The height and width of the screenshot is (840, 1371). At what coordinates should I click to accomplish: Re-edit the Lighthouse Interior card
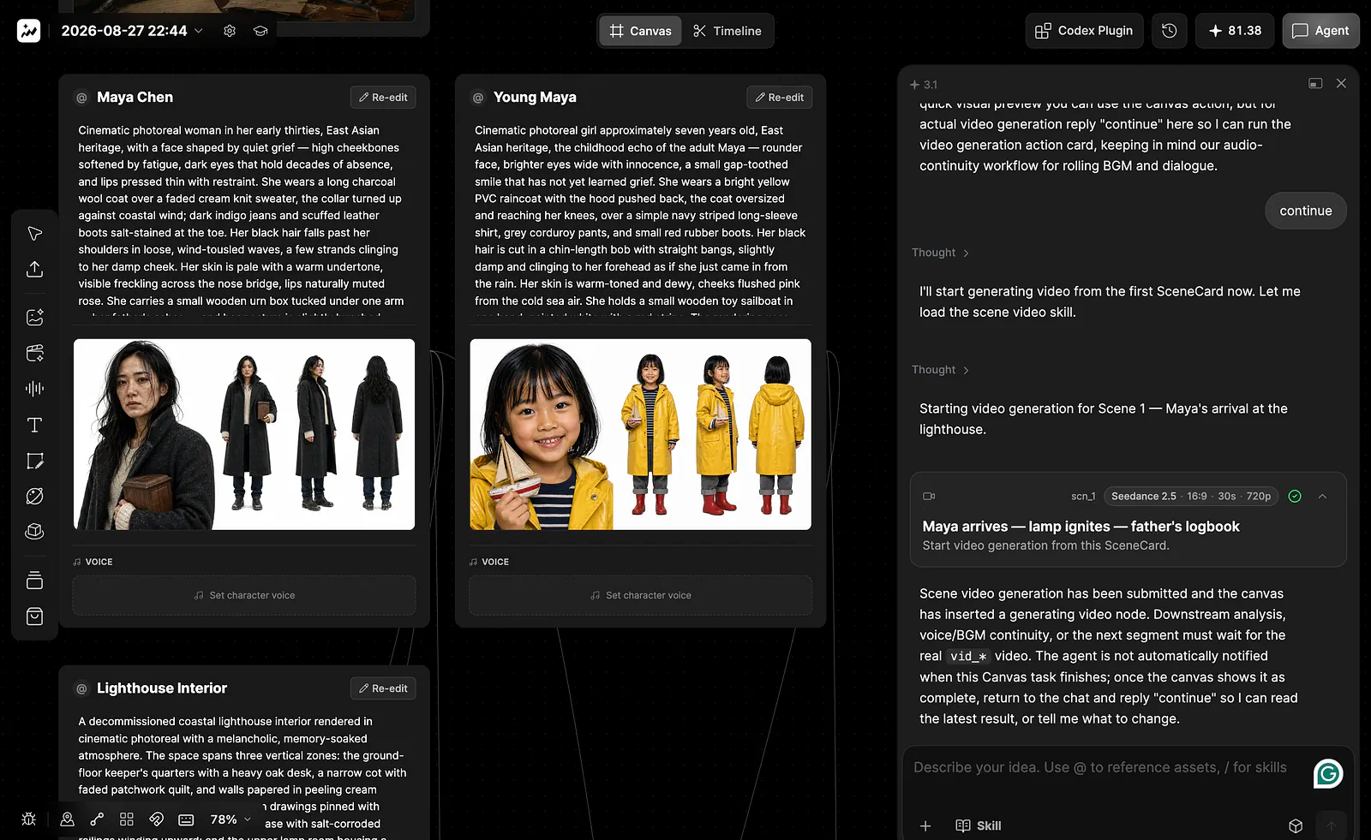click(x=383, y=688)
